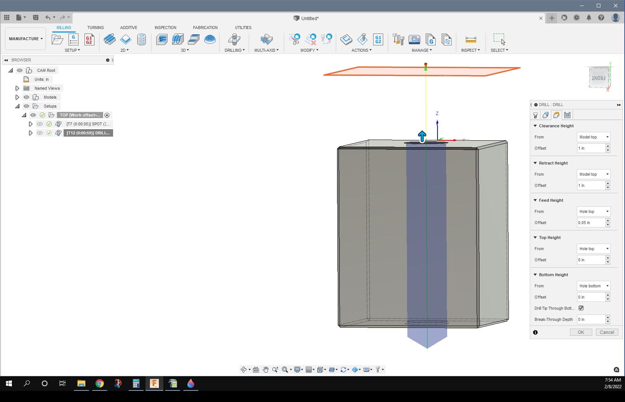Open Google Chrome from the taskbar

point(99,383)
